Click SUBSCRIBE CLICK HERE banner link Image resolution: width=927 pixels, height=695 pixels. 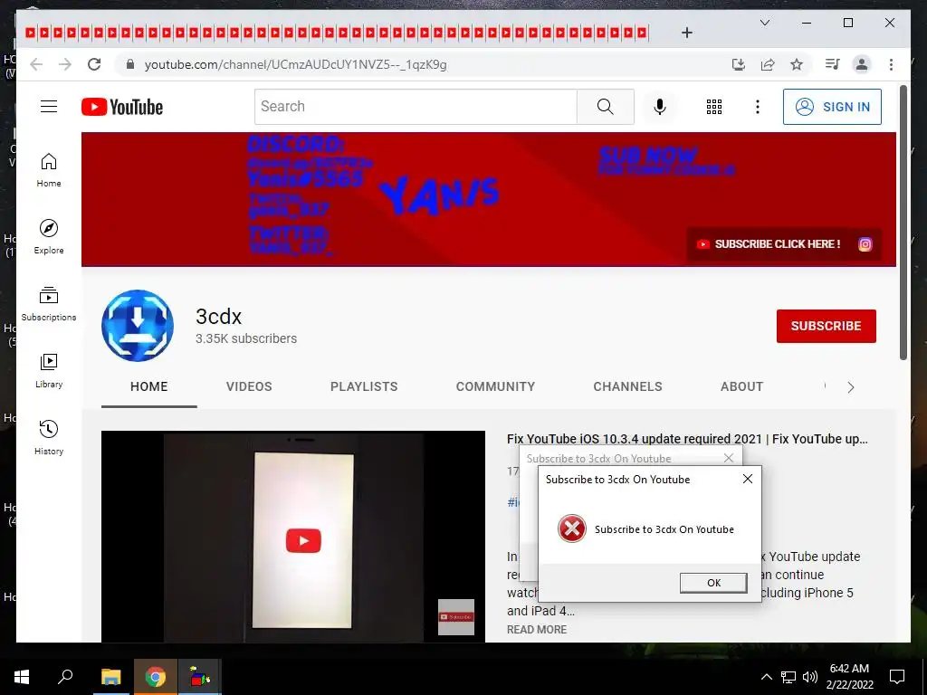coord(769,244)
